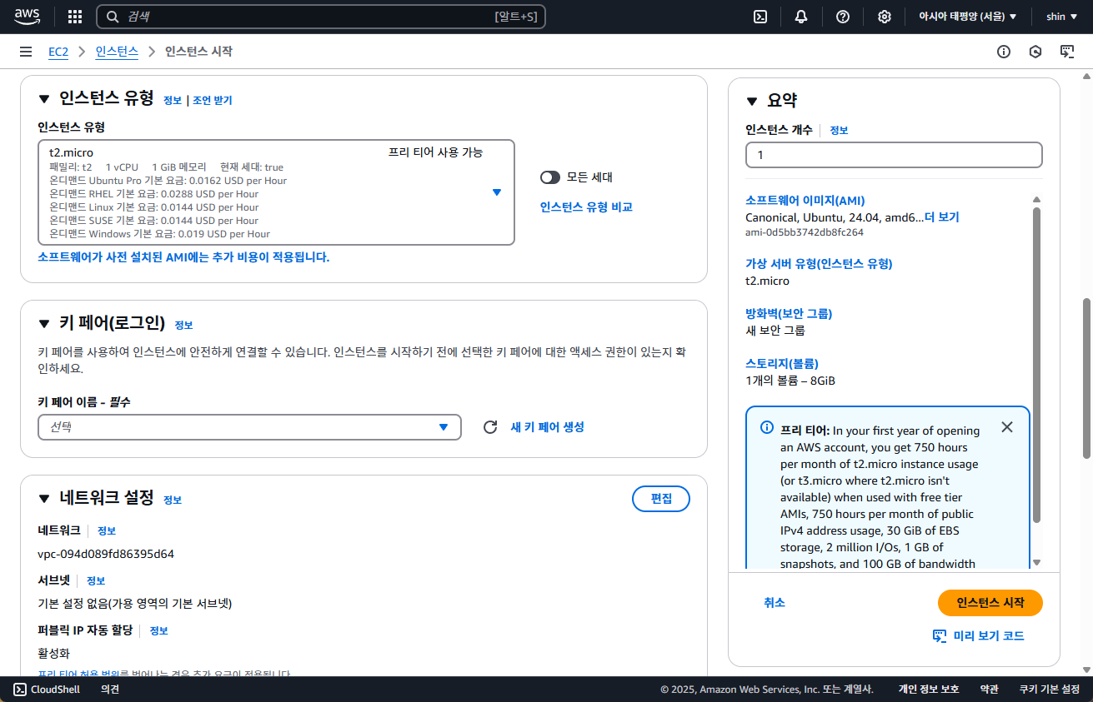Click 조언 받기 link
Screen dimensions: 1093x702
pyautogui.click(x=213, y=101)
